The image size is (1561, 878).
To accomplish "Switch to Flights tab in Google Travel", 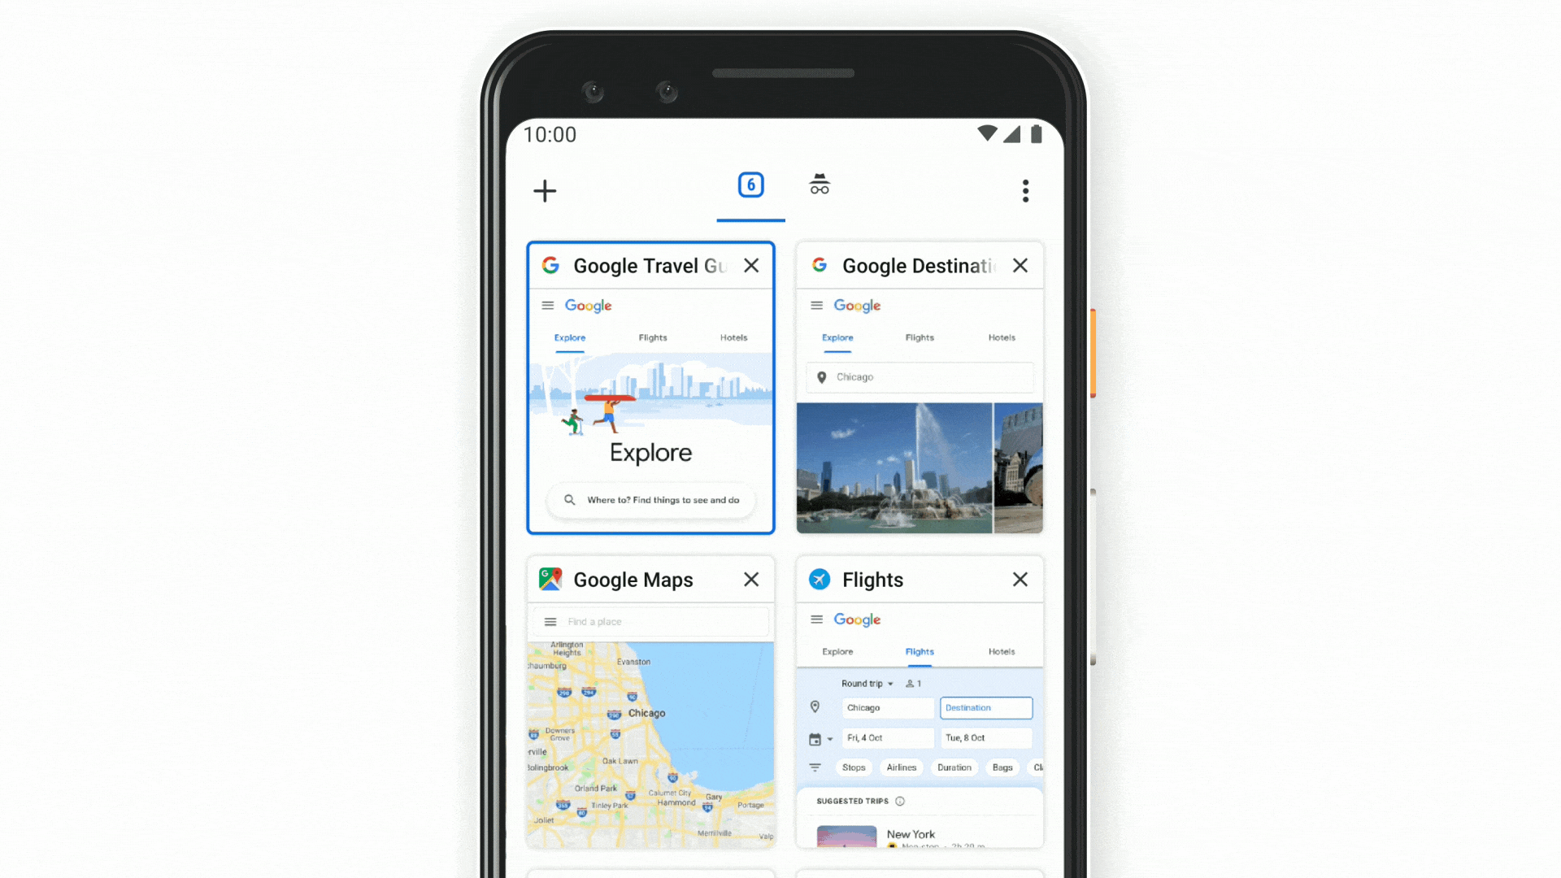I will tap(653, 337).
